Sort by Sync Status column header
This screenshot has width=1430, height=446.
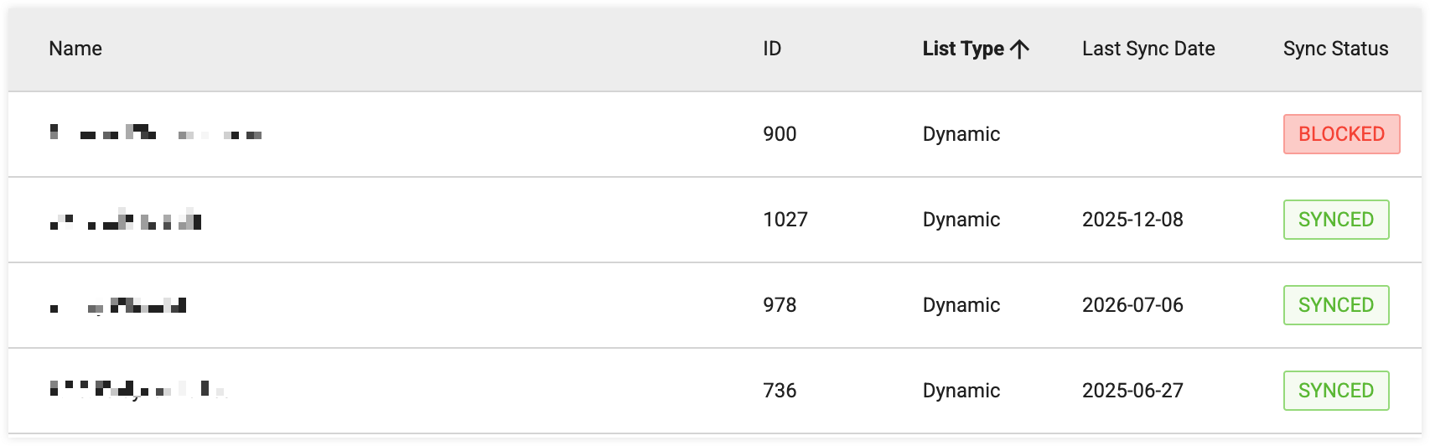pyautogui.click(x=1335, y=49)
